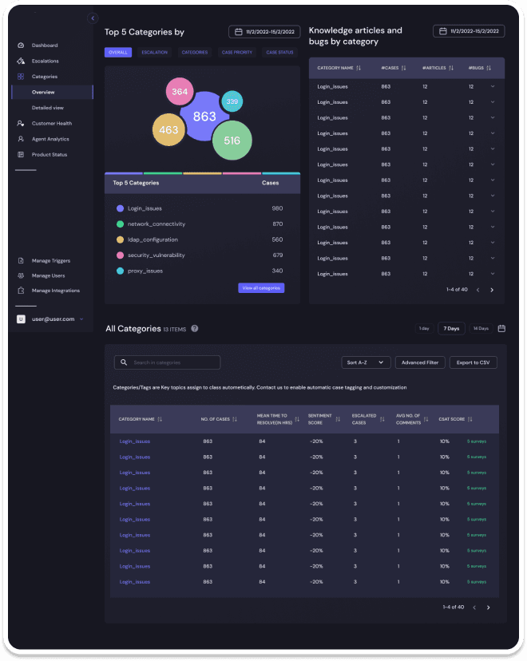This screenshot has height=661, width=527.
Task: Open Knowledge articles date range picker
Action: [x=469, y=31]
